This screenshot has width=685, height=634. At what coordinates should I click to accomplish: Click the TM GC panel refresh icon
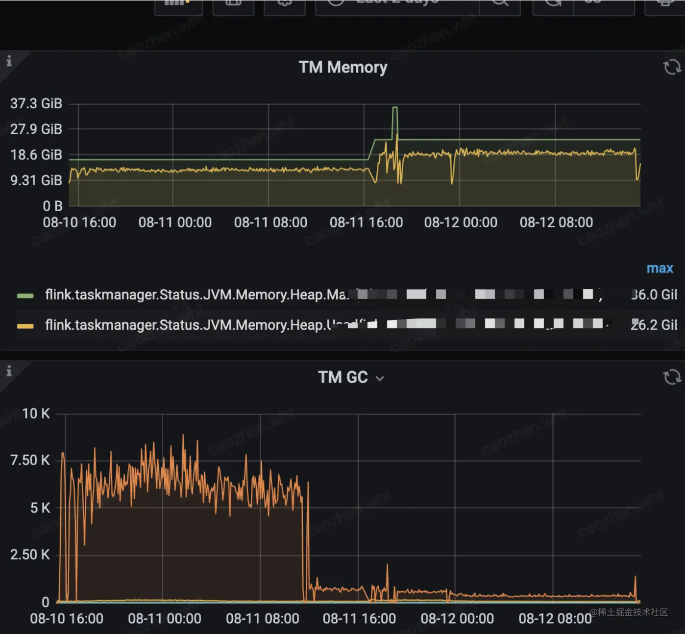(x=672, y=377)
